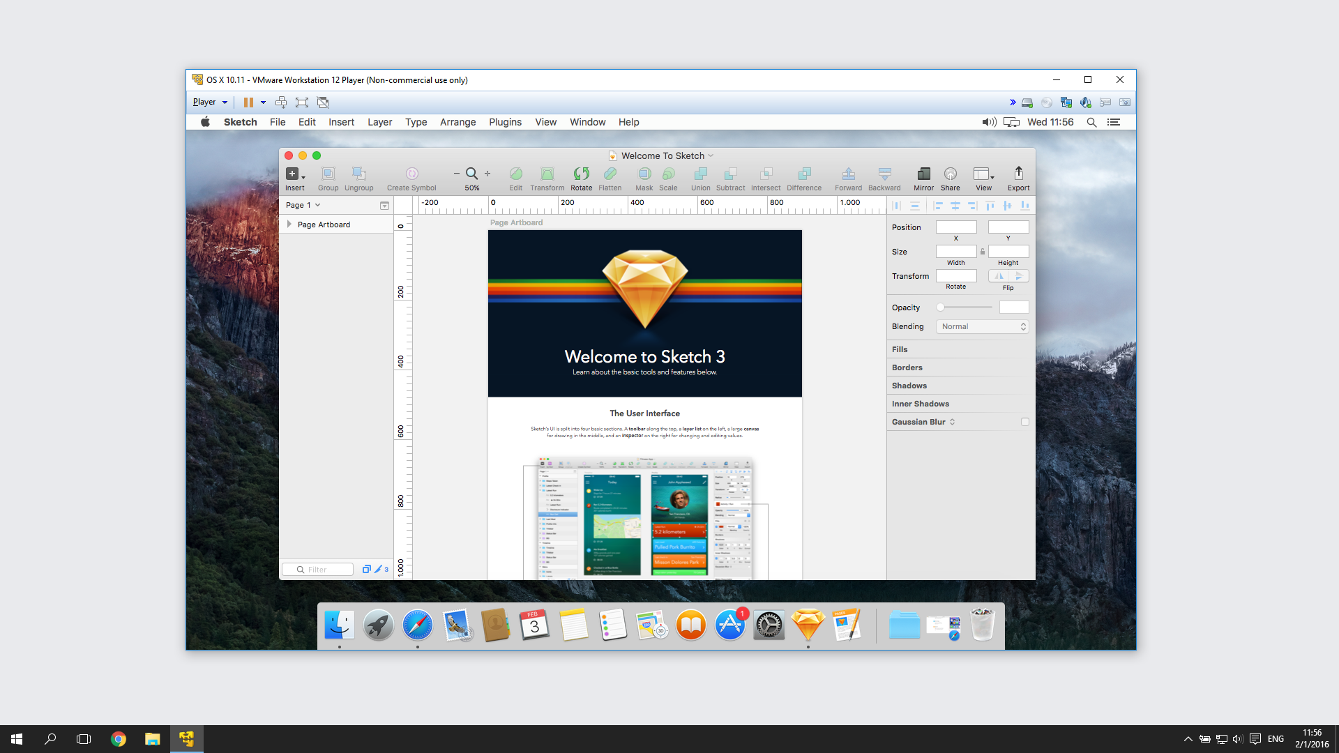The image size is (1339, 753).
Task: Click the Rotate transform button
Action: [x=955, y=276]
